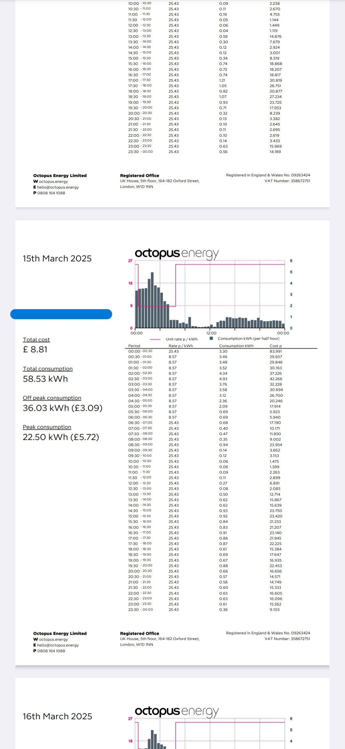The height and width of the screenshot is (749, 345).
Task: Open the underlined Total consumption heading
Action: (x=48, y=369)
